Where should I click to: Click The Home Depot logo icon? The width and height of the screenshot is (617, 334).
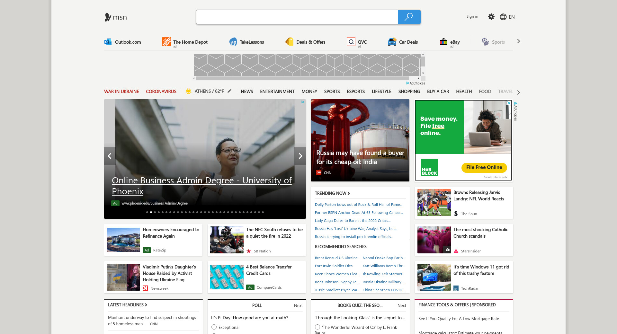(166, 42)
